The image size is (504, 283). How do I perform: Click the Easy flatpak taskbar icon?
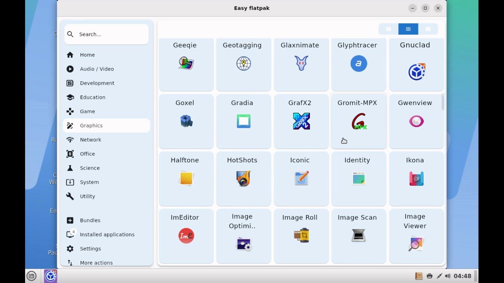pos(50,276)
